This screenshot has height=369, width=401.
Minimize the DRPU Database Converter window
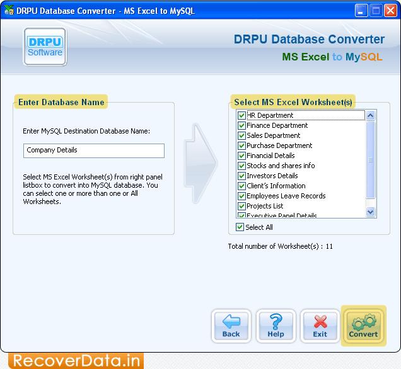point(361,11)
